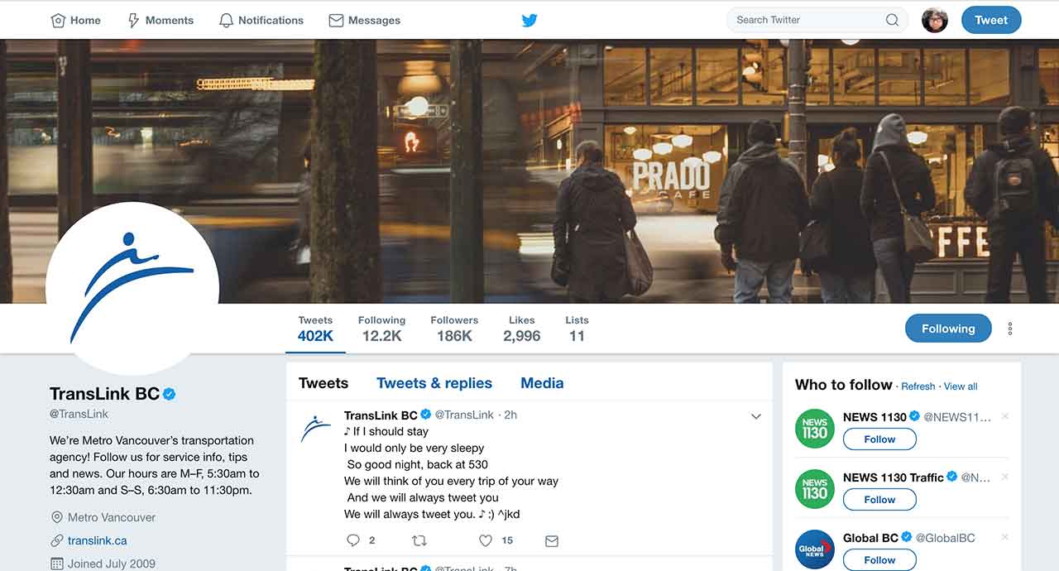Retweet the TransLink lullaby tweet

click(419, 540)
